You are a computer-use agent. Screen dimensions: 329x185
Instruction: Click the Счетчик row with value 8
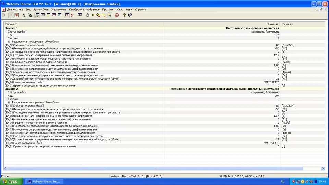(165, 99)
